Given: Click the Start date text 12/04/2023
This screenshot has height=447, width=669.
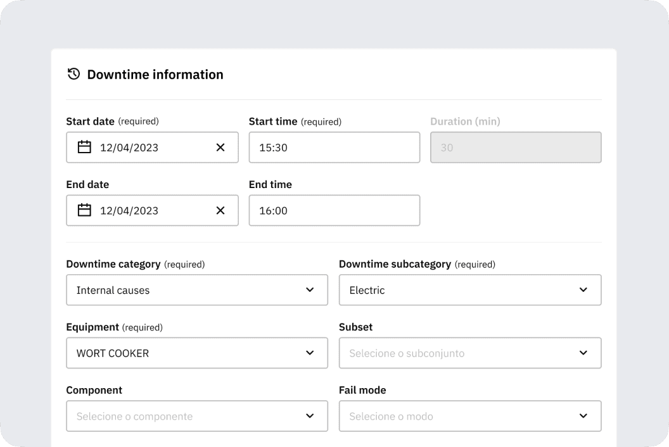Looking at the screenshot, I should pyautogui.click(x=129, y=148).
